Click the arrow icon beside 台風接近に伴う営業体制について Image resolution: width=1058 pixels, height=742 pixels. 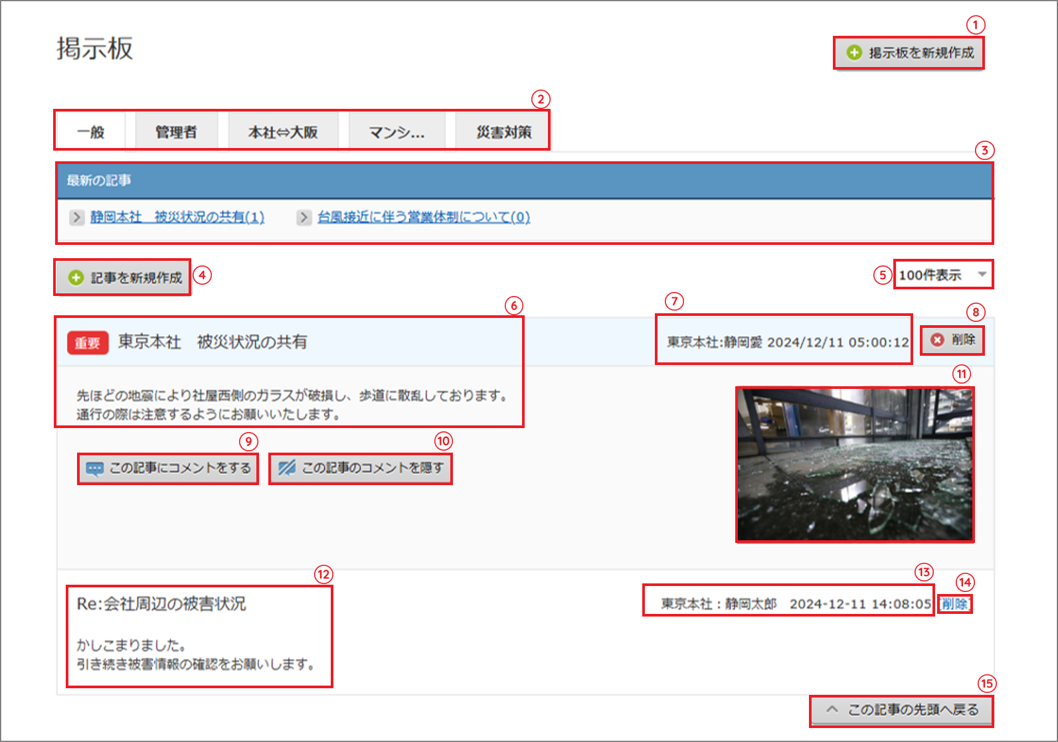point(304,217)
